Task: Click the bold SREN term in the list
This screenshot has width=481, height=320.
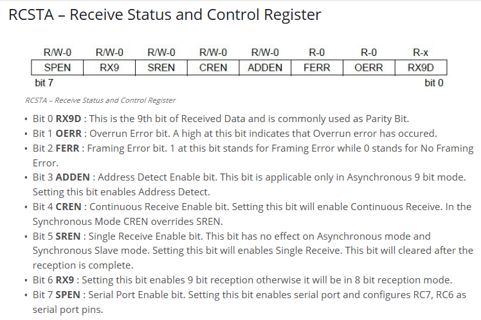Action: pos(68,236)
